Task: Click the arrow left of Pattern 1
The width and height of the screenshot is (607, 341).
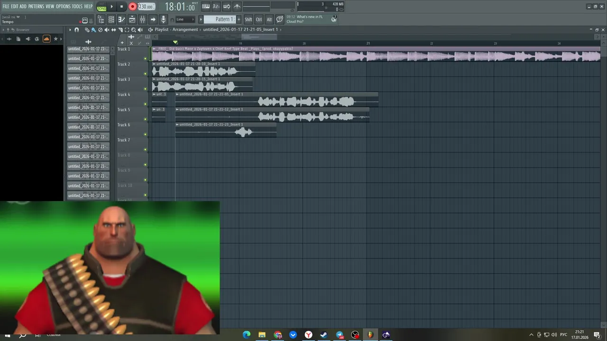Action: (201, 19)
